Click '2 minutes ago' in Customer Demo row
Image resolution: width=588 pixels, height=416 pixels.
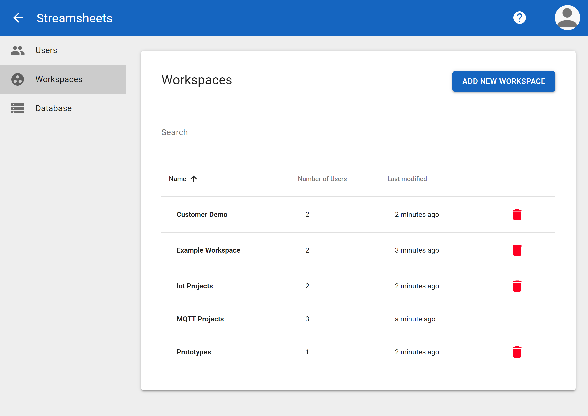417,214
